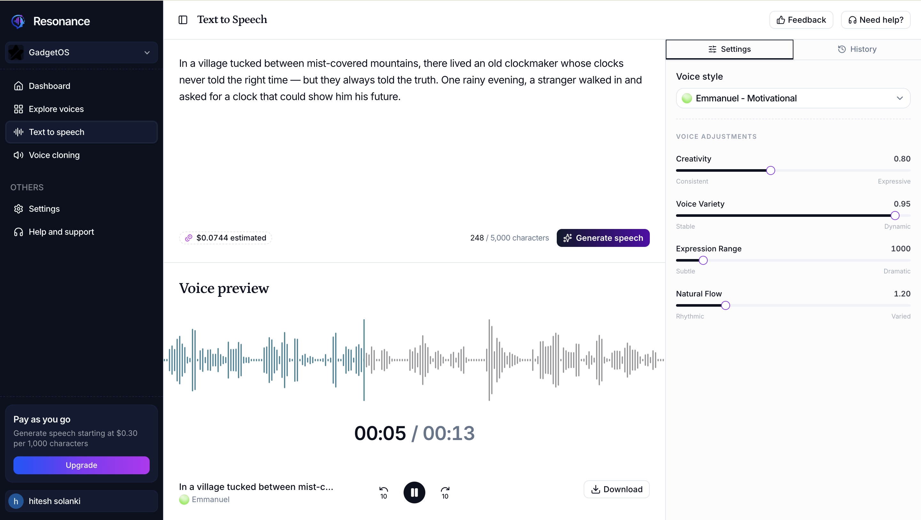Image resolution: width=921 pixels, height=520 pixels.
Task: Switch to the Settings tab
Action: click(x=729, y=49)
